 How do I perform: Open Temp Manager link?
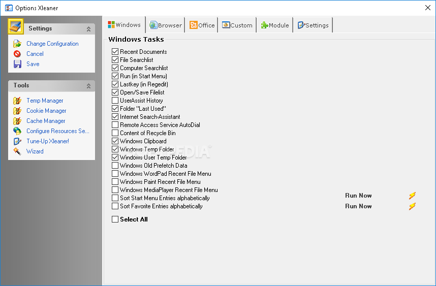(x=45, y=101)
